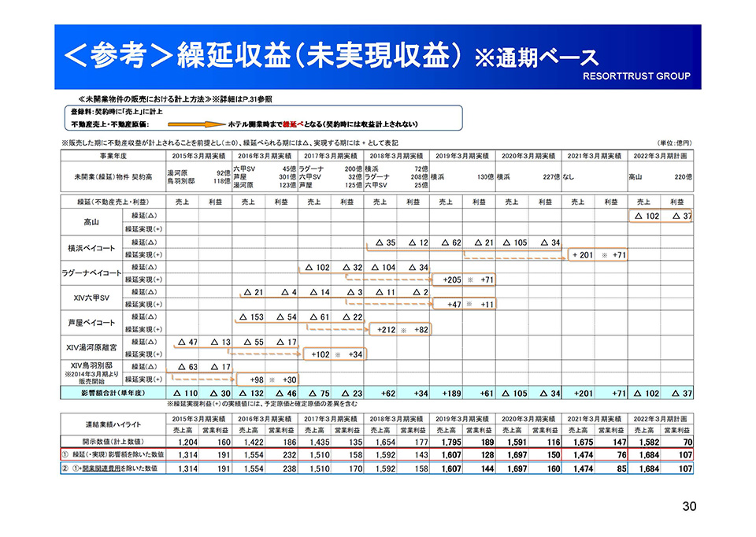Image resolution: width=756 pixels, height=537 pixels.
Task: Click the ホテル開業時まで繰延べとなる note
Action: click(323, 124)
